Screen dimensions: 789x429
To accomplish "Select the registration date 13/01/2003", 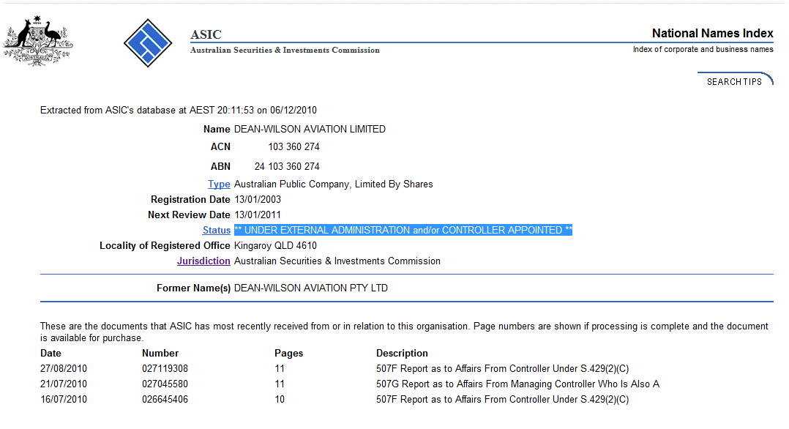I will point(258,199).
